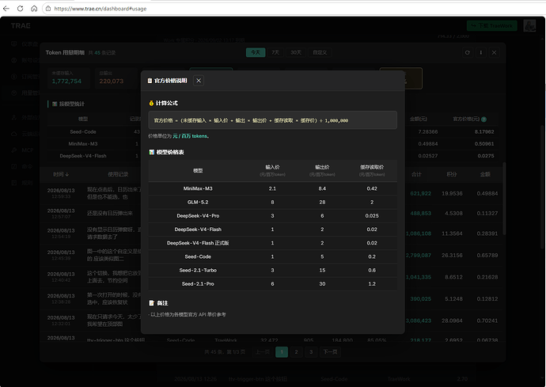The width and height of the screenshot is (546, 387).
Task: Click the cloud icon in the sidebar
Action: tap(14, 134)
